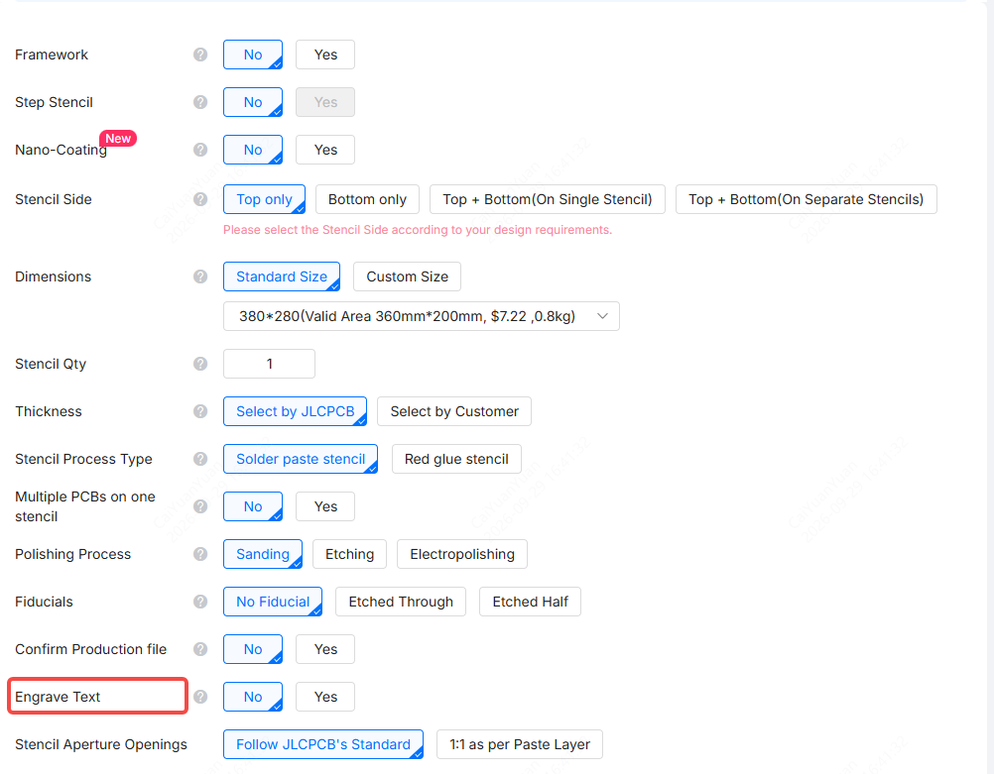
Task: Select Red glue stencil process
Action: (456, 459)
